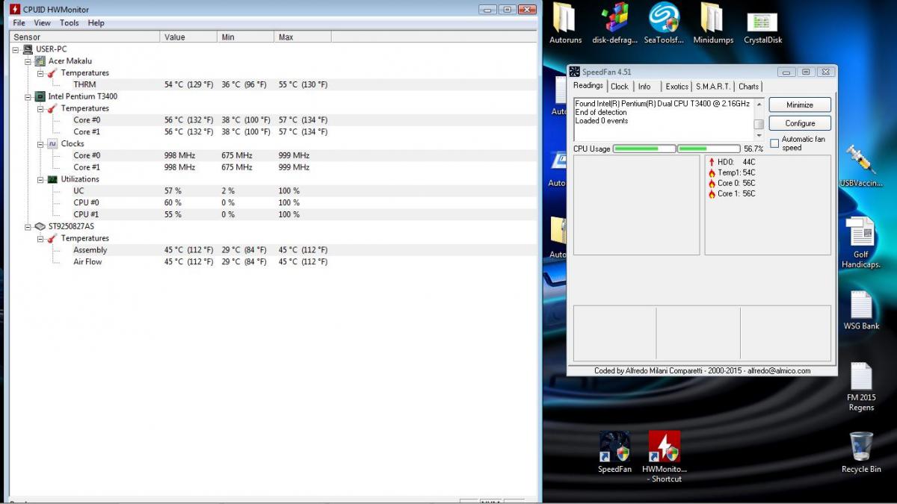Click the Temp1 flame icon in SpeedFan
Screen dimensions: 897x504
(x=712, y=172)
